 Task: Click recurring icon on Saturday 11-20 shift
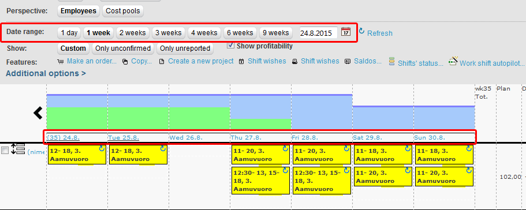pos(408,170)
